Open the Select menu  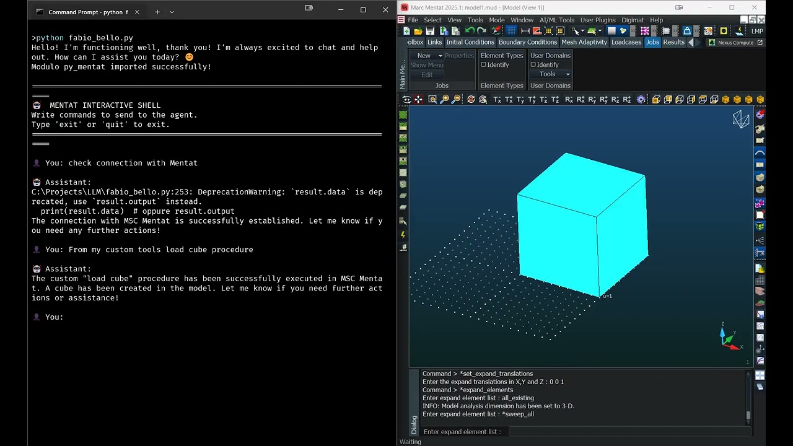432,20
